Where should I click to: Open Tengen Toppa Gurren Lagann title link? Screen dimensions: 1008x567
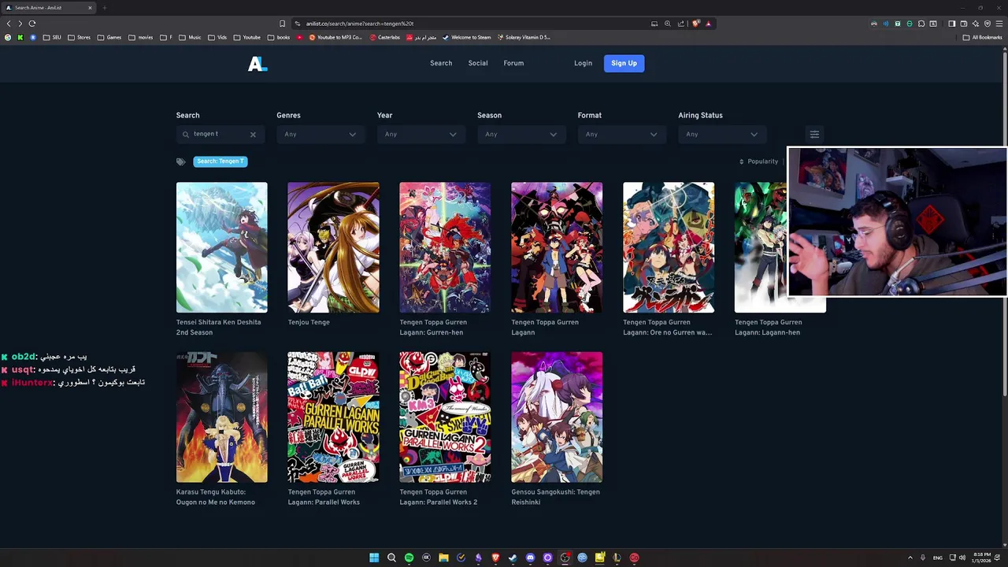[x=544, y=328]
